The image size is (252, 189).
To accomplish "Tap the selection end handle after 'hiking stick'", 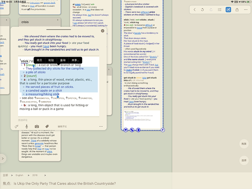I will point(58,97).
